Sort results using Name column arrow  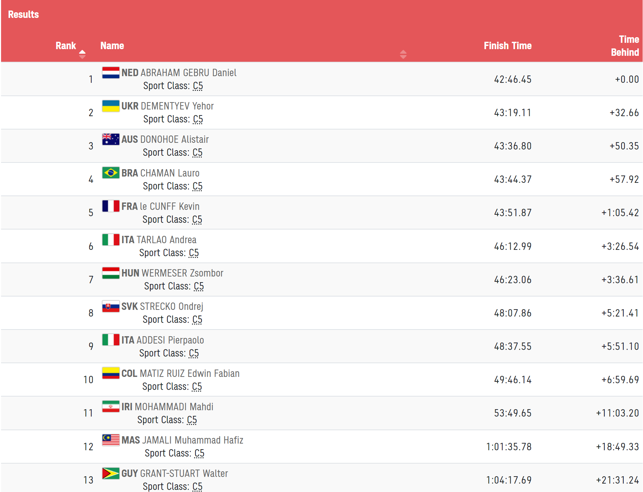(x=403, y=54)
